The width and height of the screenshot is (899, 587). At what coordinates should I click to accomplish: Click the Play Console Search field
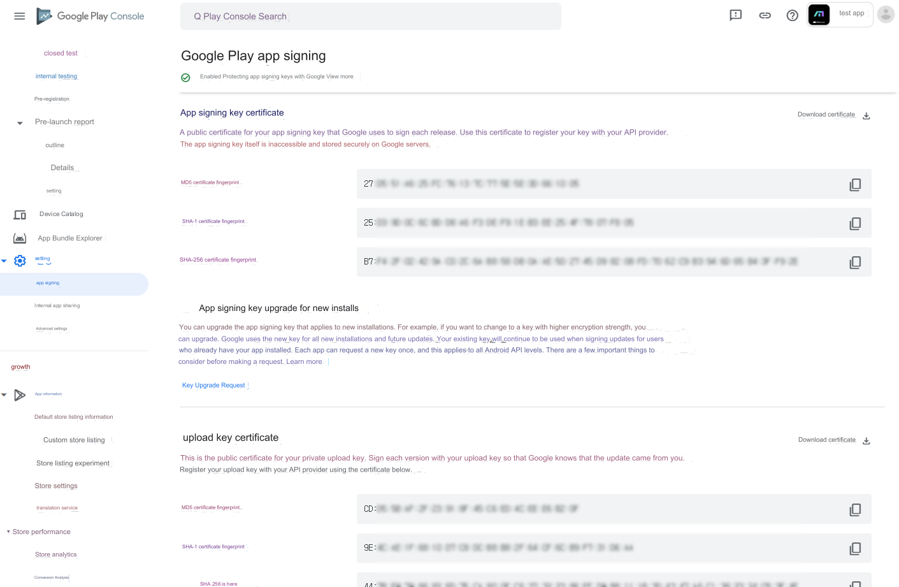371,16
